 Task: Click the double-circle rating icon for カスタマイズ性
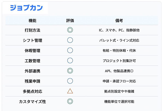(70, 102)
